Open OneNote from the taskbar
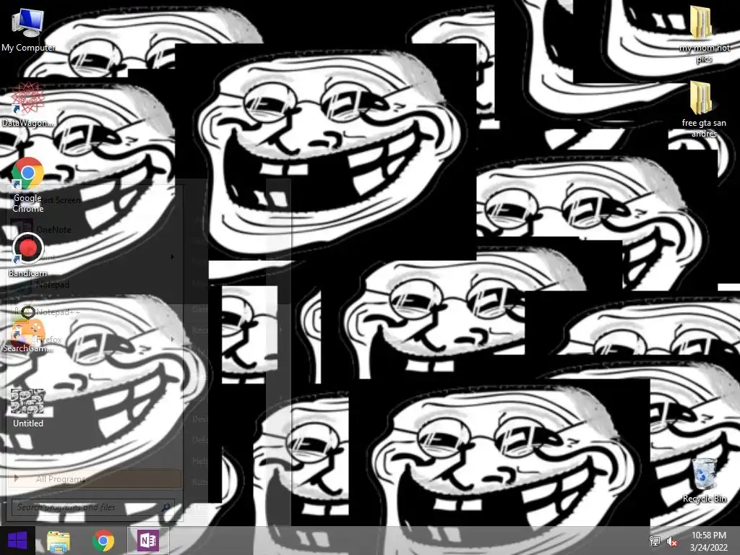This screenshot has height=555, width=740. tap(147, 541)
